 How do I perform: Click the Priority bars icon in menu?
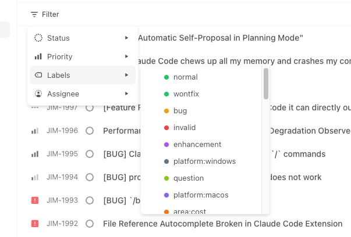(38, 56)
